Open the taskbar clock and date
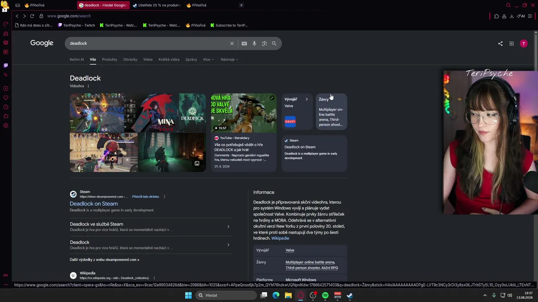Viewport: 538px width, 302px height. coord(525,295)
